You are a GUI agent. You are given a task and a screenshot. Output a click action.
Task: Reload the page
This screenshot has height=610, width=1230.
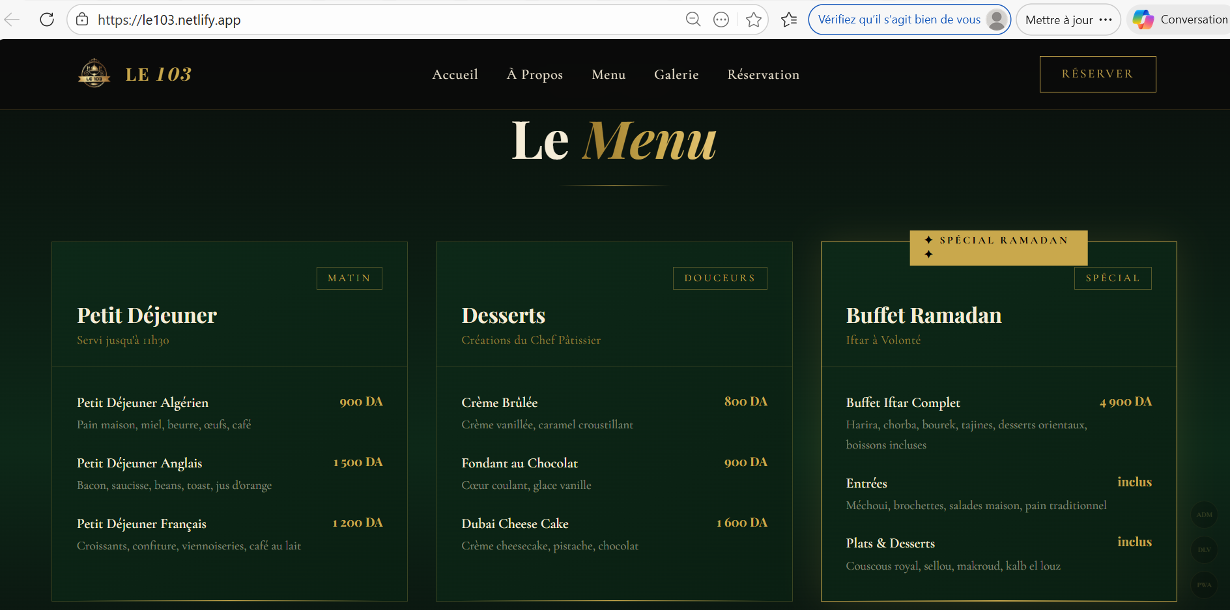(46, 19)
